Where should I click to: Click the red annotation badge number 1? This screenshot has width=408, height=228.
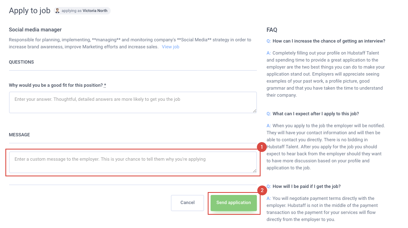(x=262, y=147)
